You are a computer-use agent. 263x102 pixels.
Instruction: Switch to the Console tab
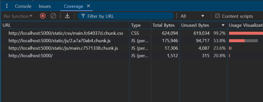point(23,6)
